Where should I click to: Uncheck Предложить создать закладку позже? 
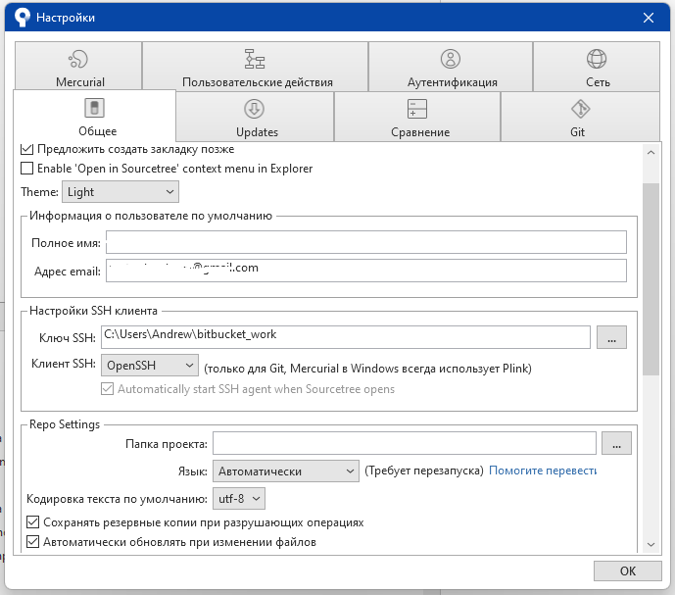point(27,149)
